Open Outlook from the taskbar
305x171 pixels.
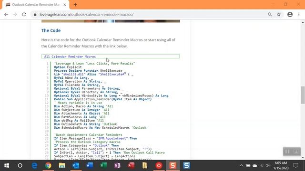[76, 165]
